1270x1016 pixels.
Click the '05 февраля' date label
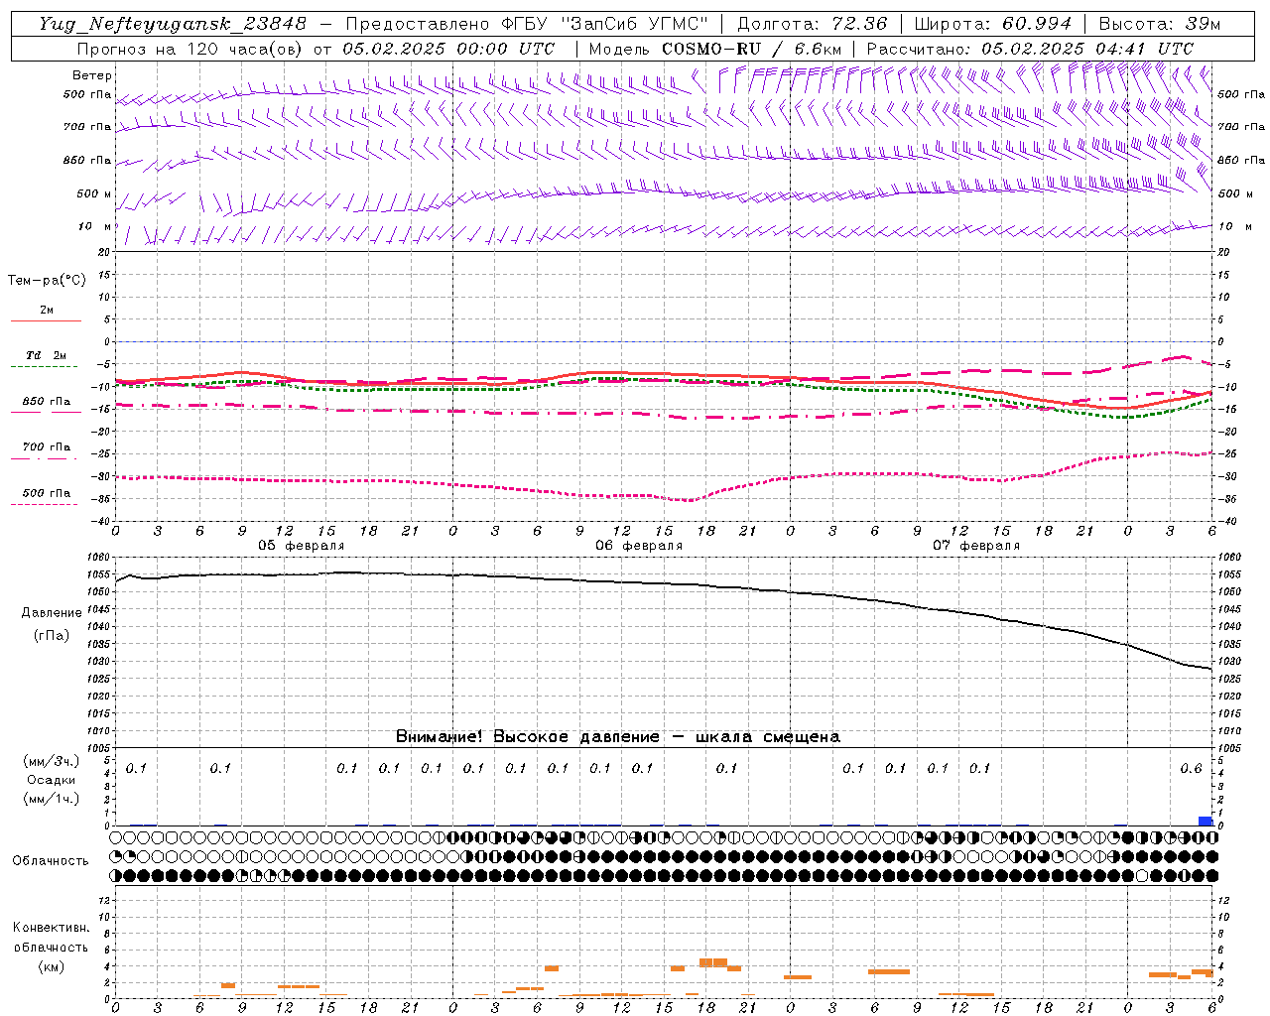(302, 546)
